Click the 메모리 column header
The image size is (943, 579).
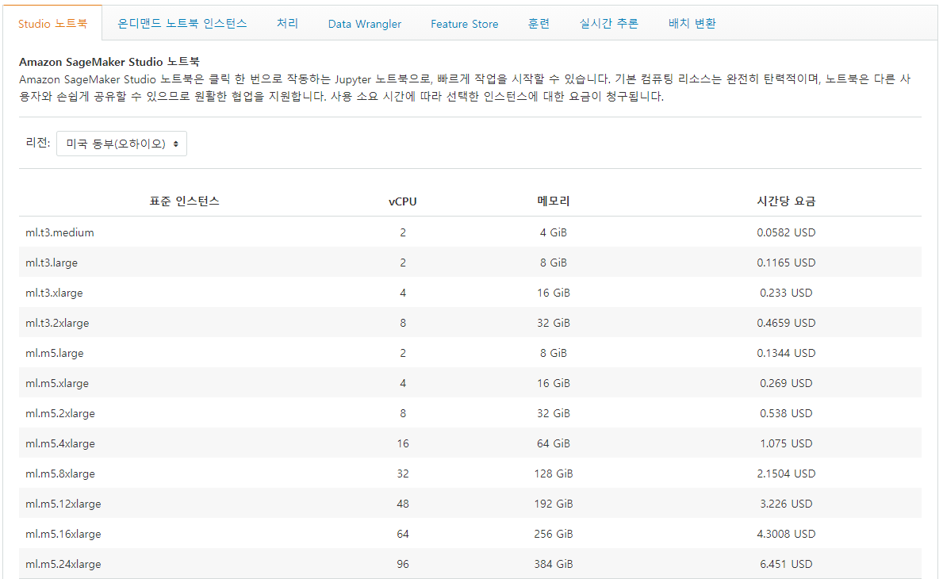554,201
